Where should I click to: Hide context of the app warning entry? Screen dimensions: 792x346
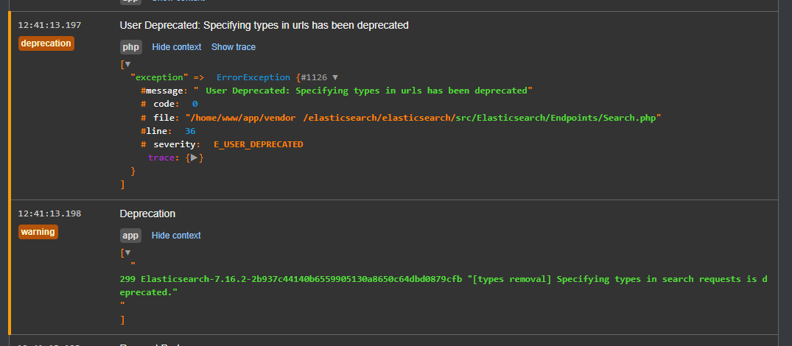pyautogui.click(x=176, y=236)
